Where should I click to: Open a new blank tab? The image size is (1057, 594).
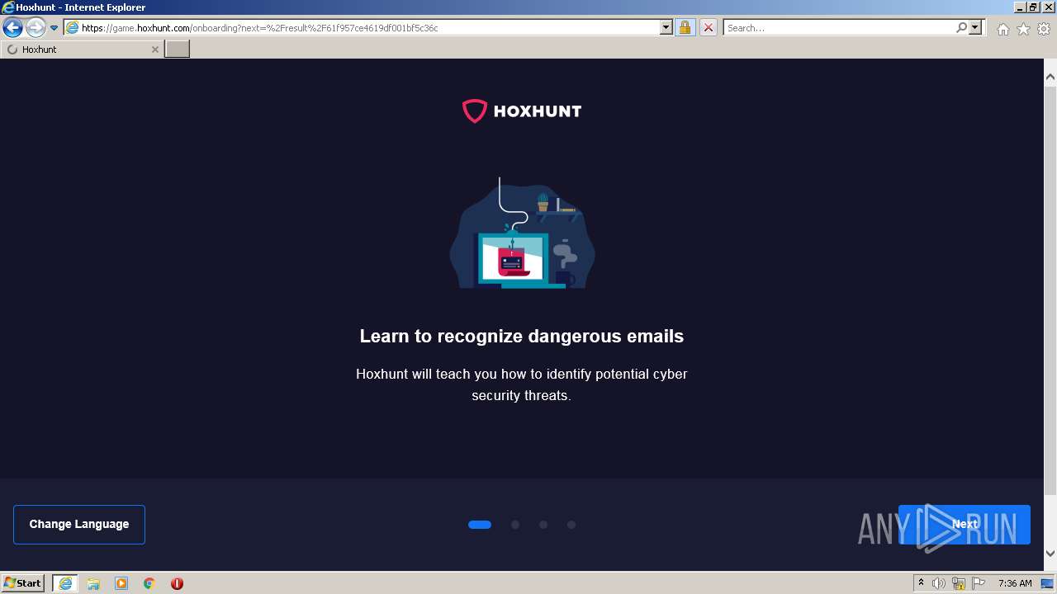(178, 49)
